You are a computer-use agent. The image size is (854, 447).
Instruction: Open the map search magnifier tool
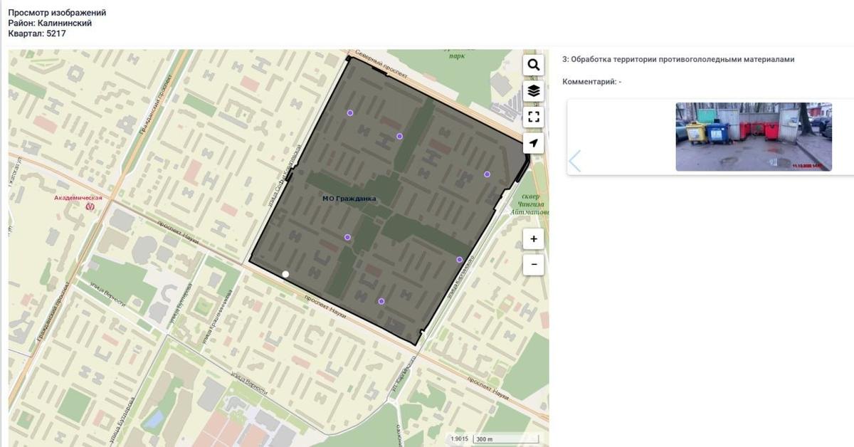click(534, 65)
